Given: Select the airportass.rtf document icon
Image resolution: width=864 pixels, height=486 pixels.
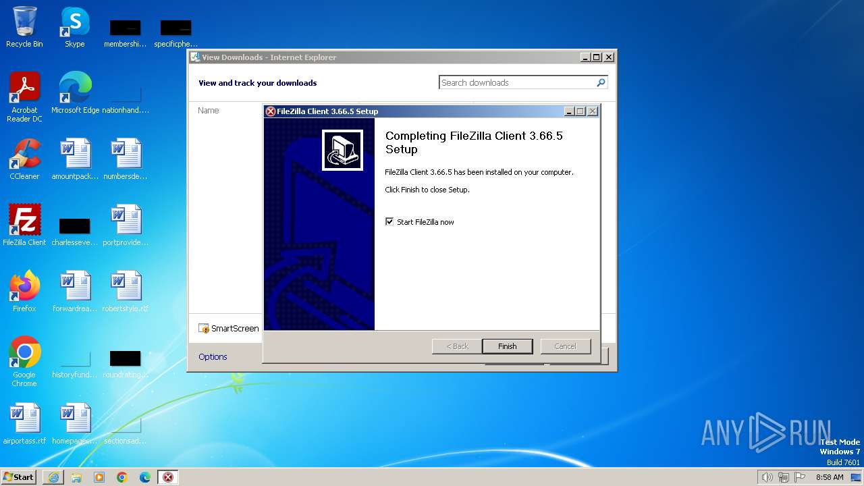Looking at the screenshot, I should (x=24, y=424).
